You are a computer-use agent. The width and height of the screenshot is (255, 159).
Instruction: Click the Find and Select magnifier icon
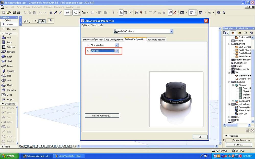point(51,12)
